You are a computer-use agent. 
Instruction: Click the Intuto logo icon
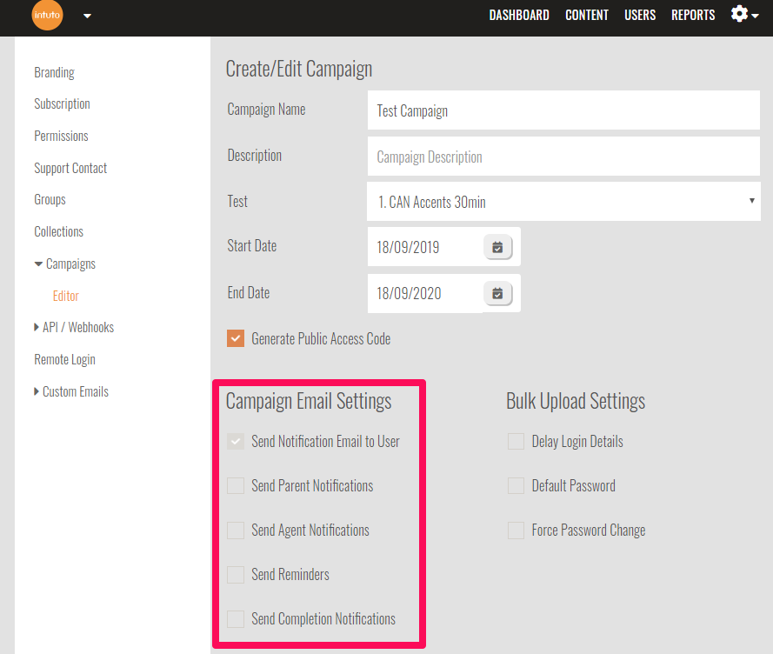(x=46, y=16)
